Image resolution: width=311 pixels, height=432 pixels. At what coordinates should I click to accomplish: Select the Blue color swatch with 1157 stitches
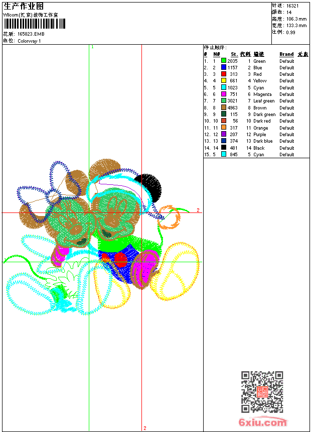tap(224, 67)
